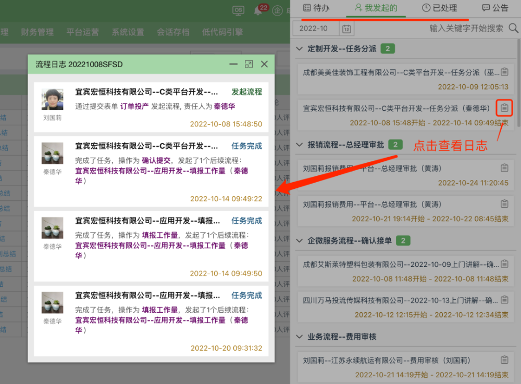View log for 成都美美佳装饰工程有限公司 task

(x=504, y=72)
